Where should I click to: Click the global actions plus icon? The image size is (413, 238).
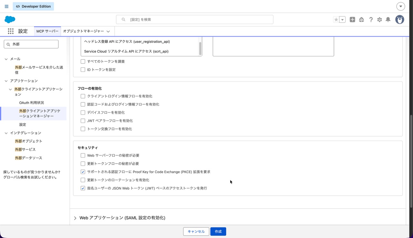352,20
